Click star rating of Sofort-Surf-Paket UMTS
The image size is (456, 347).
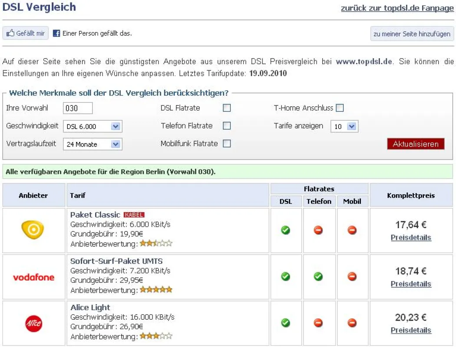click(x=156, y=289)
